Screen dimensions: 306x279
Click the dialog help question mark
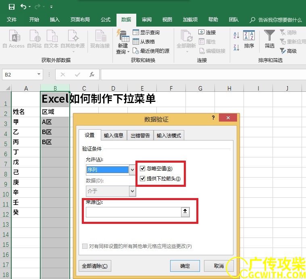213,118
